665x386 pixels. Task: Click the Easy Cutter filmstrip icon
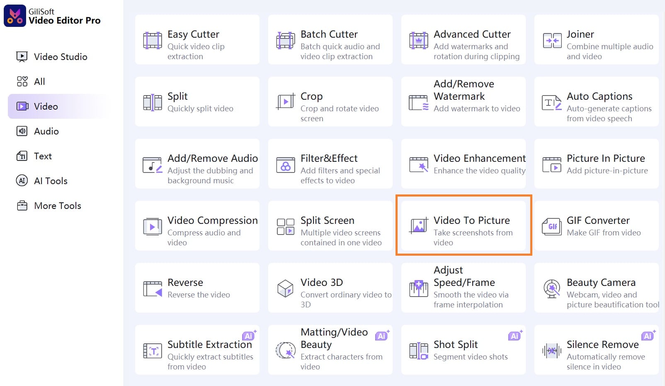pos(153,41)
